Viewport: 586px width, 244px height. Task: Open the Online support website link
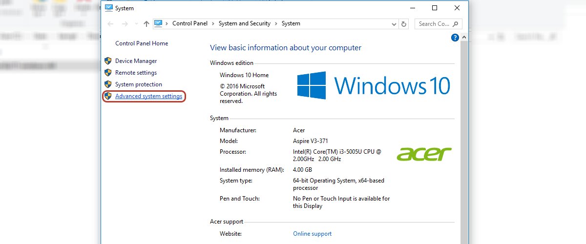312,234
